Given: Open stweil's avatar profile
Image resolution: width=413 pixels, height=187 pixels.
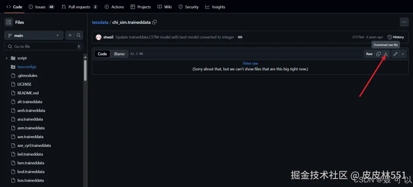Looking at the screenshot, I should (x=99, y=37).
